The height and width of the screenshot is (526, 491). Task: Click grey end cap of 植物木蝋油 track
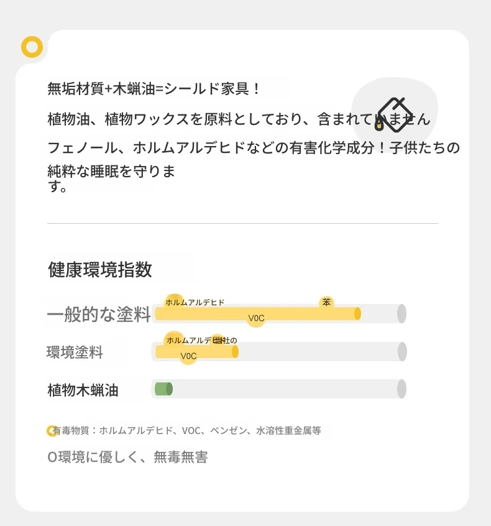[x=402, y=389]
